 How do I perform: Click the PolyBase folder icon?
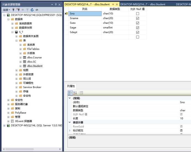pyautogui.click(x=12, y=113)
